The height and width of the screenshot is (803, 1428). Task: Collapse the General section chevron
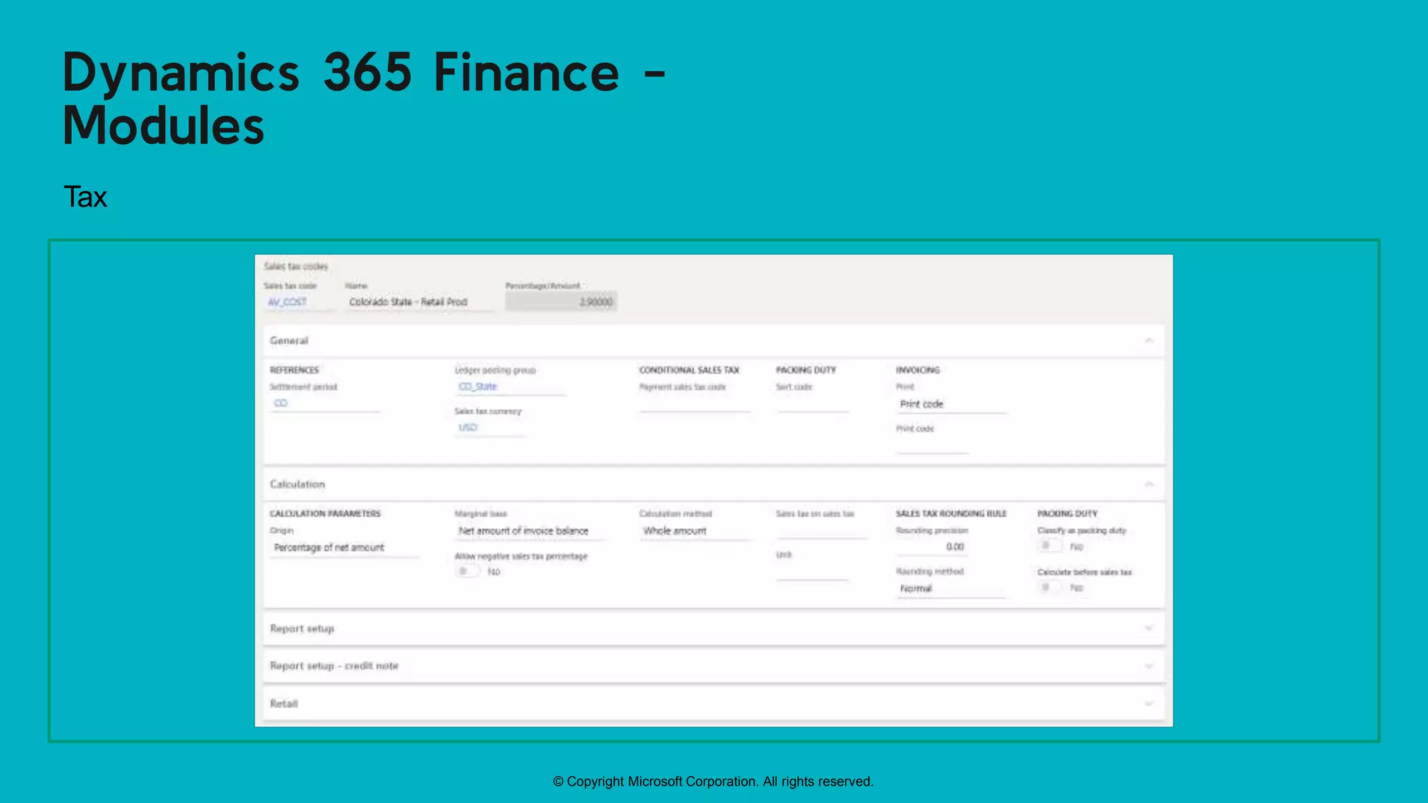[1148, 341]
